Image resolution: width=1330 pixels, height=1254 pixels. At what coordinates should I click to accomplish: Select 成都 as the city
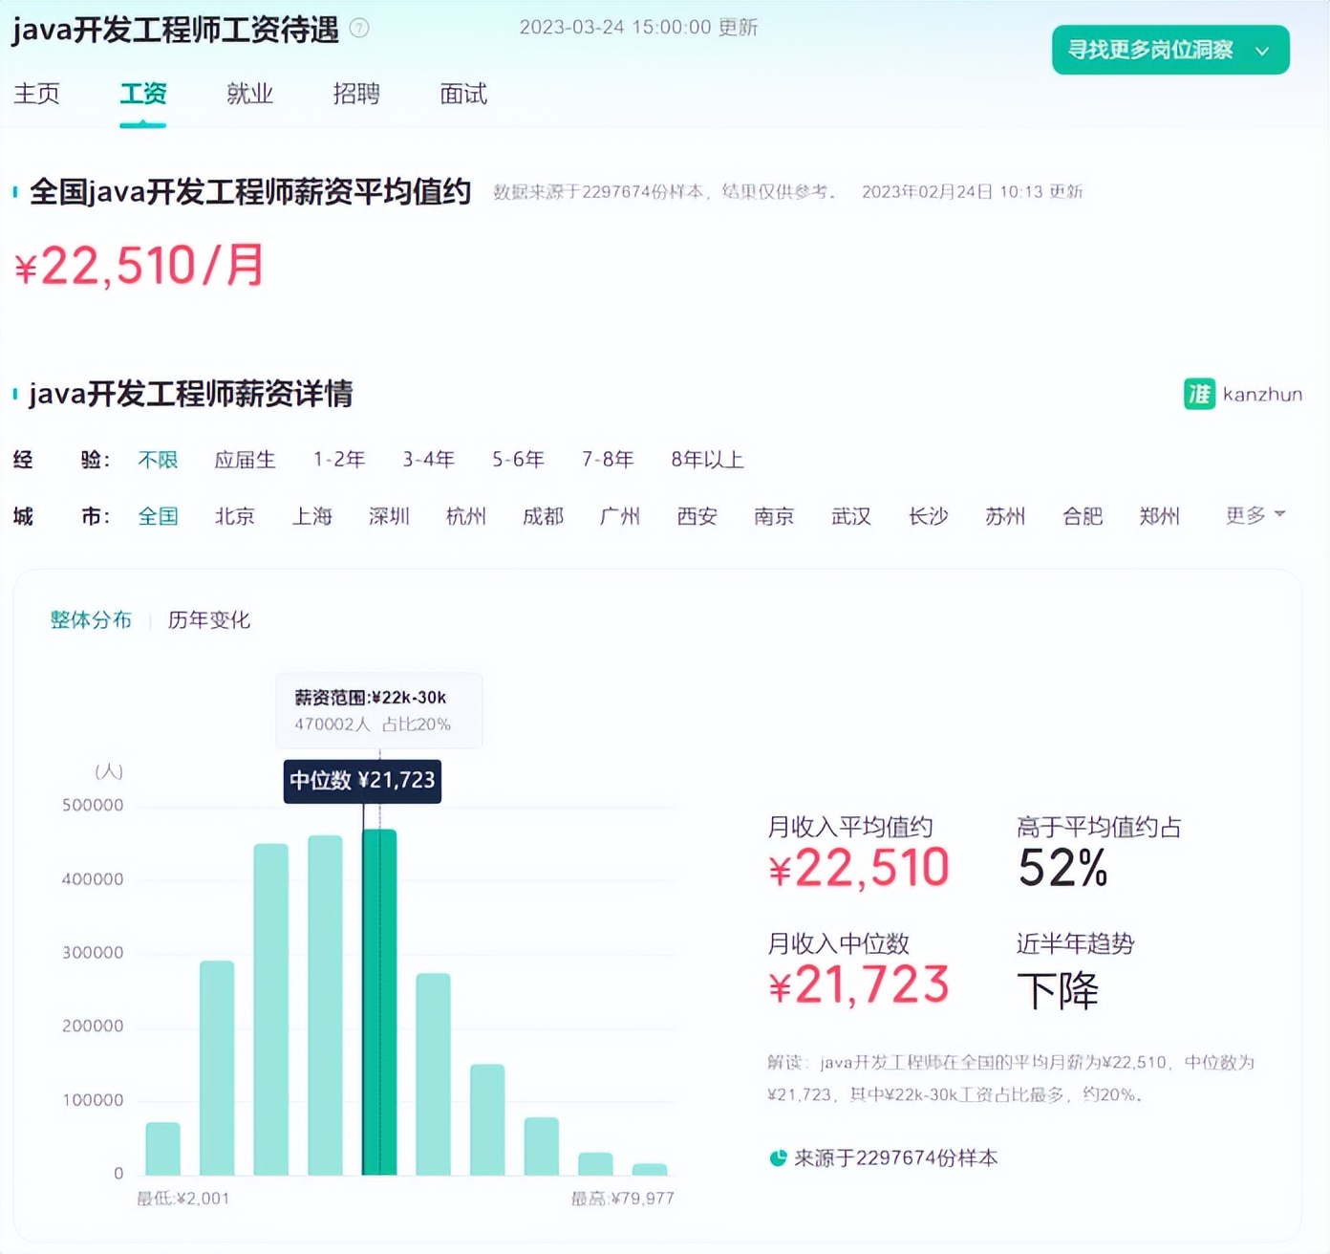click(x=543, y=516)
